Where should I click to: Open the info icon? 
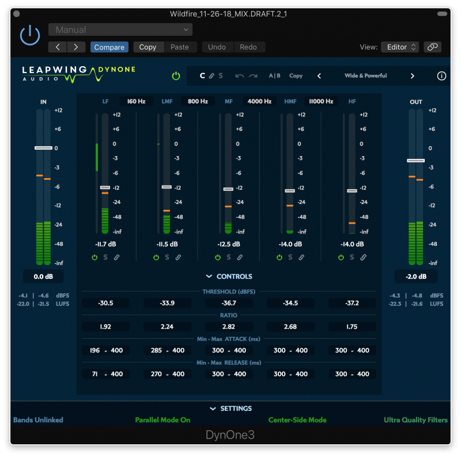click(441, 76)
